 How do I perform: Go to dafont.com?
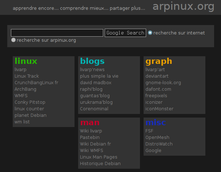pos(158,89)
